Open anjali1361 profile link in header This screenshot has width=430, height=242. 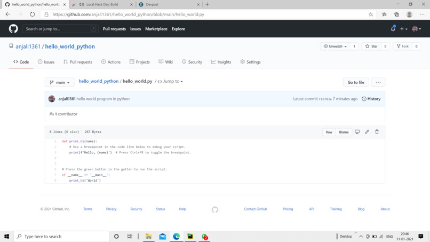click(x=28, y=46)
